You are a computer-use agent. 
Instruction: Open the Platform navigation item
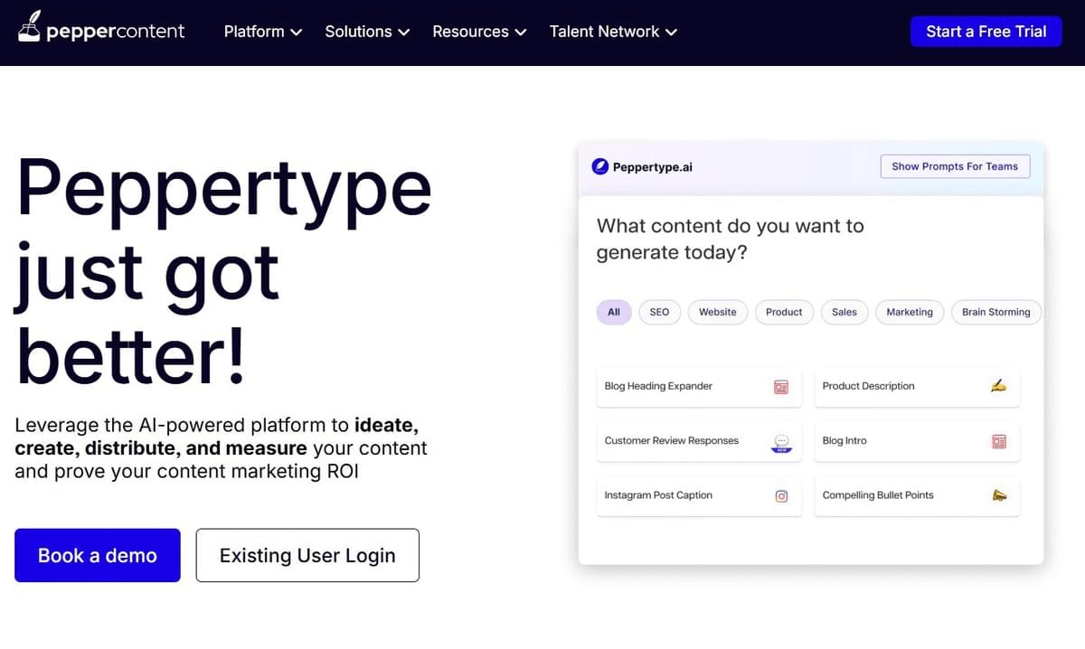pyautogui.click(x=263, y=32)
